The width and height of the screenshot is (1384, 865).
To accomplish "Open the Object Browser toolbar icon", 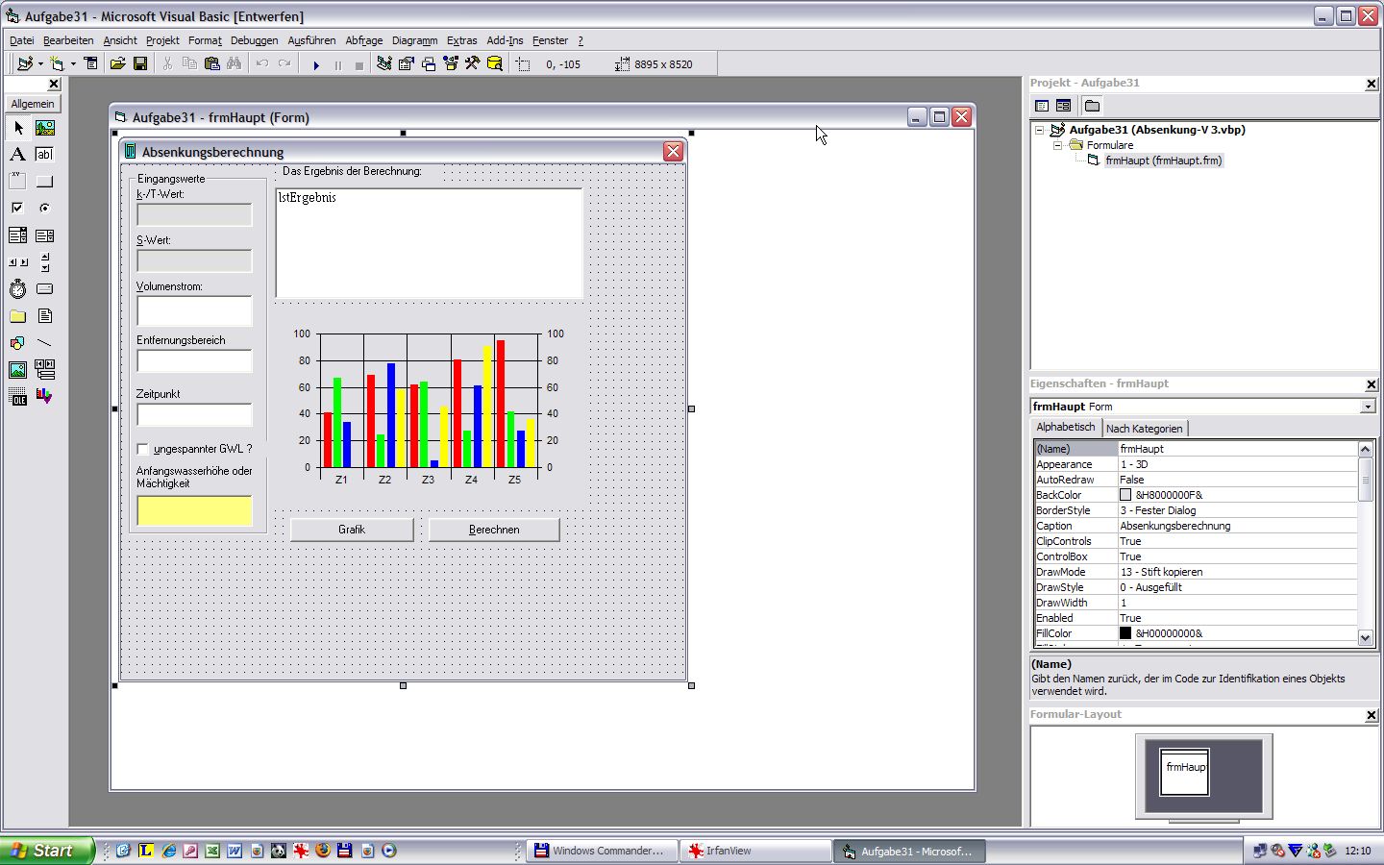I will [451, 64].
